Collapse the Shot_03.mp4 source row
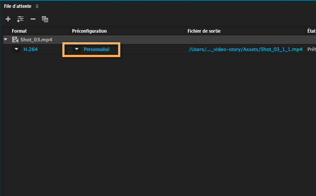 coord(6,40)
